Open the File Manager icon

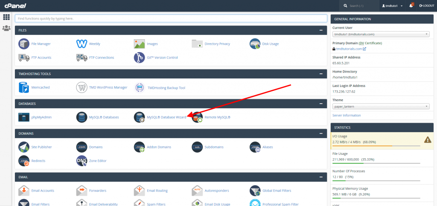pos(24,44)
